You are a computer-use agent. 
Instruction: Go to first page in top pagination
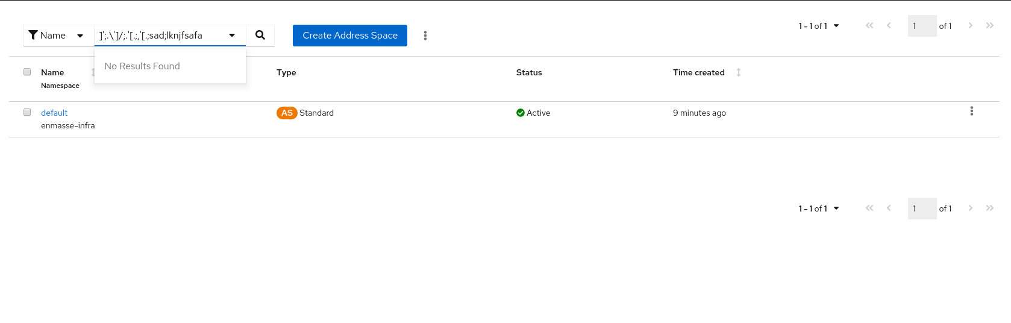point(869,26)
